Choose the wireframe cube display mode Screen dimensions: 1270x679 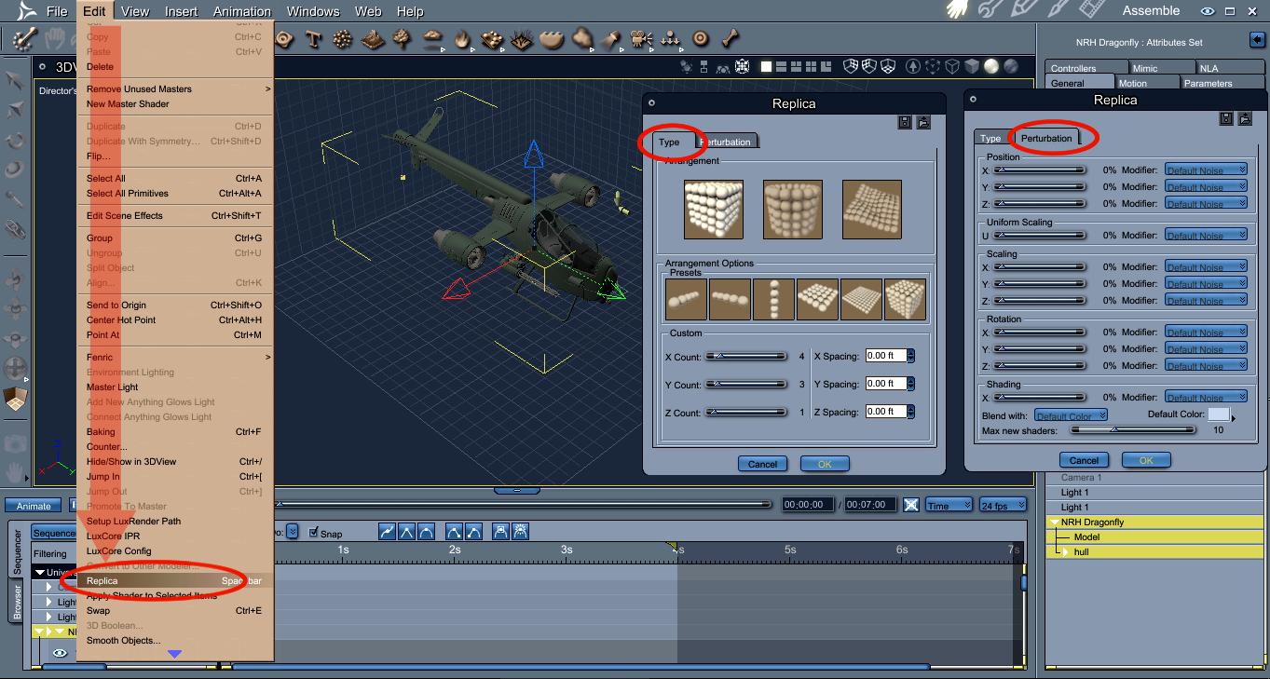[x=953, y=66]
